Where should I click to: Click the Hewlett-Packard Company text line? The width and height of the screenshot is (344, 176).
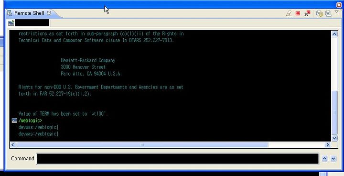88,60
